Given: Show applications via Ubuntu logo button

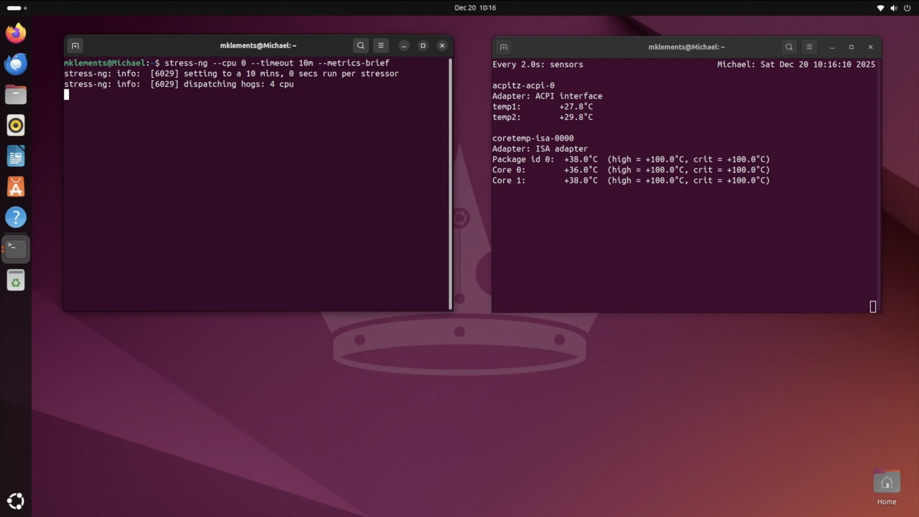Looking at the screenshot, I should pos(16,501).
